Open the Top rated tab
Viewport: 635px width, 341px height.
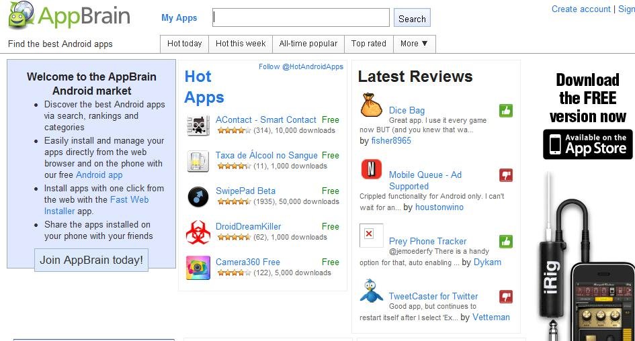[x=368, y=44]
